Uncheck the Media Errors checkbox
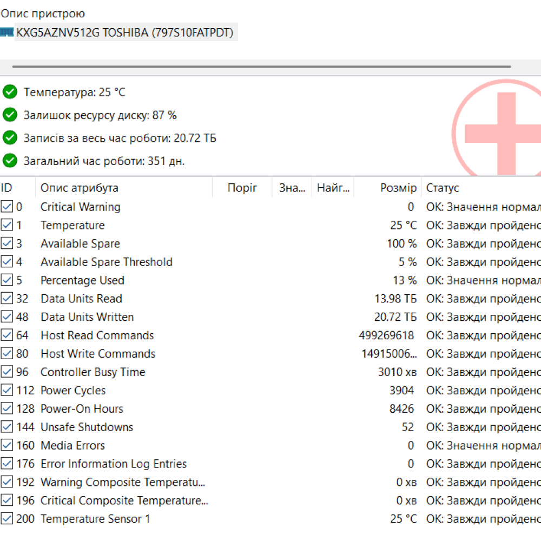 pyautogui.click(x=7, y=446)
